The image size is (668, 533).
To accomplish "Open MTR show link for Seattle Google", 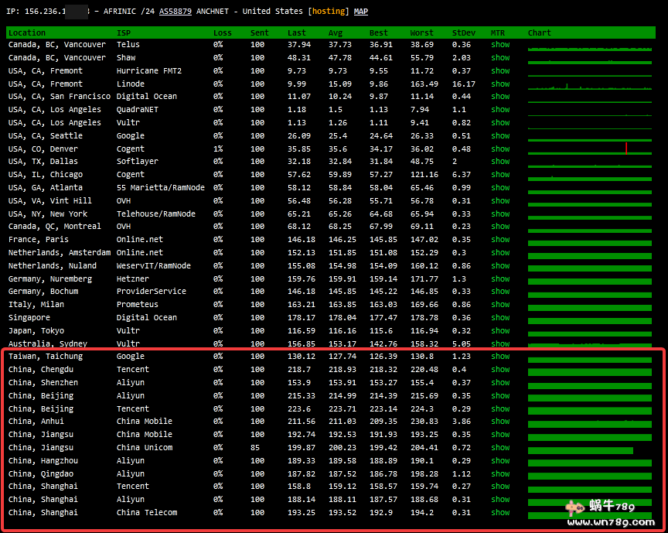I will click(500, 135).
